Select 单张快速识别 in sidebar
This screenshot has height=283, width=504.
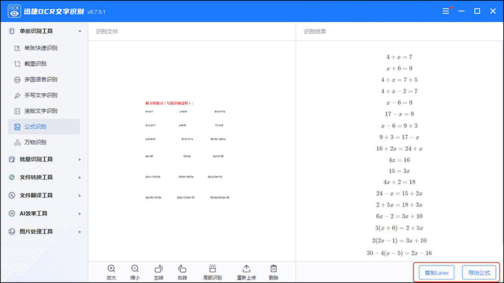click(x=41, y=48)
